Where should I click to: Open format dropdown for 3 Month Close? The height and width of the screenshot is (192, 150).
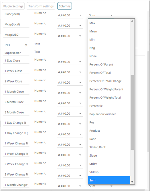70,114
